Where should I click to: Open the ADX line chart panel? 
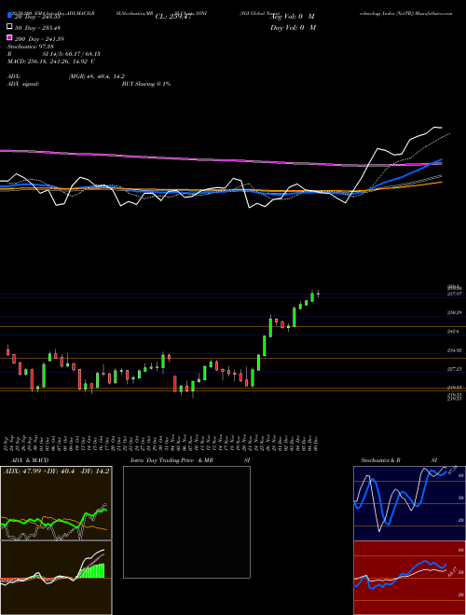point(56,503)
